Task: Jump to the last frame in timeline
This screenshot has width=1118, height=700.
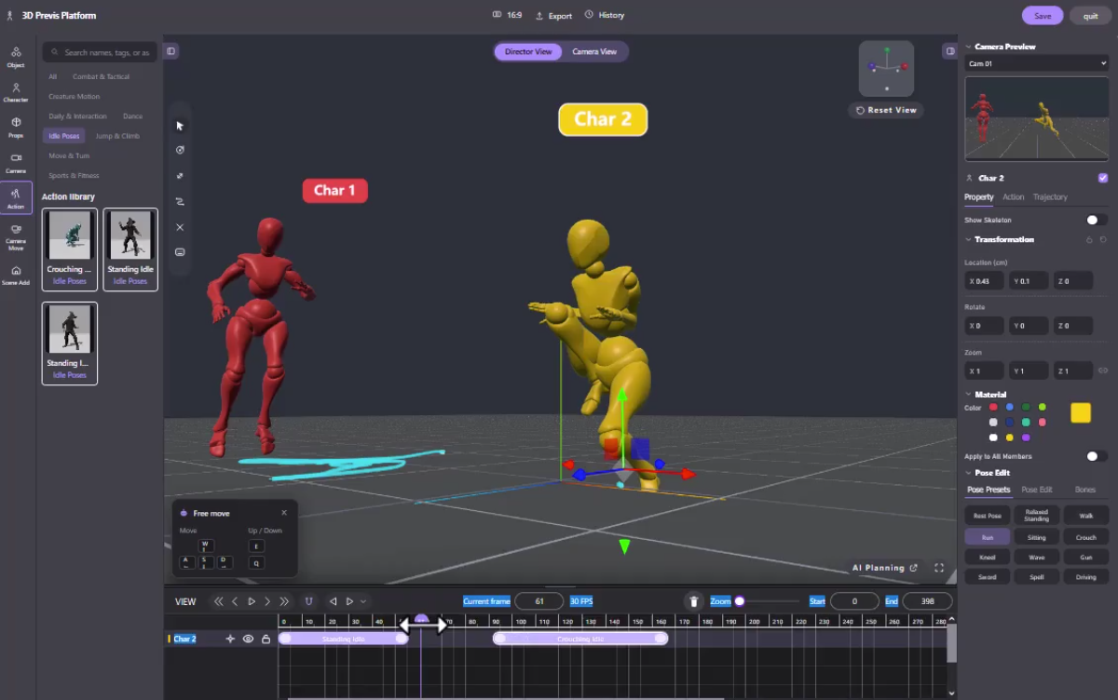Action: pyautogui.click(x=284, y=601)
